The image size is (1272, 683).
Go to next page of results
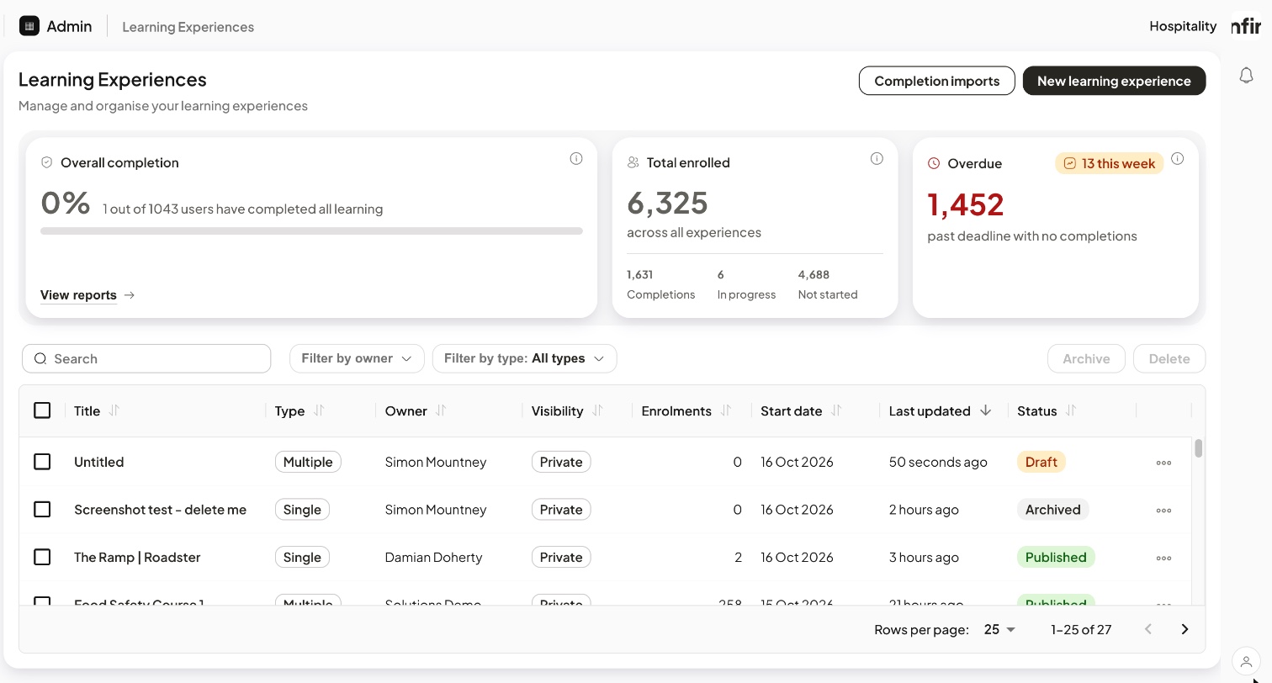click(x=1185, y=629)
